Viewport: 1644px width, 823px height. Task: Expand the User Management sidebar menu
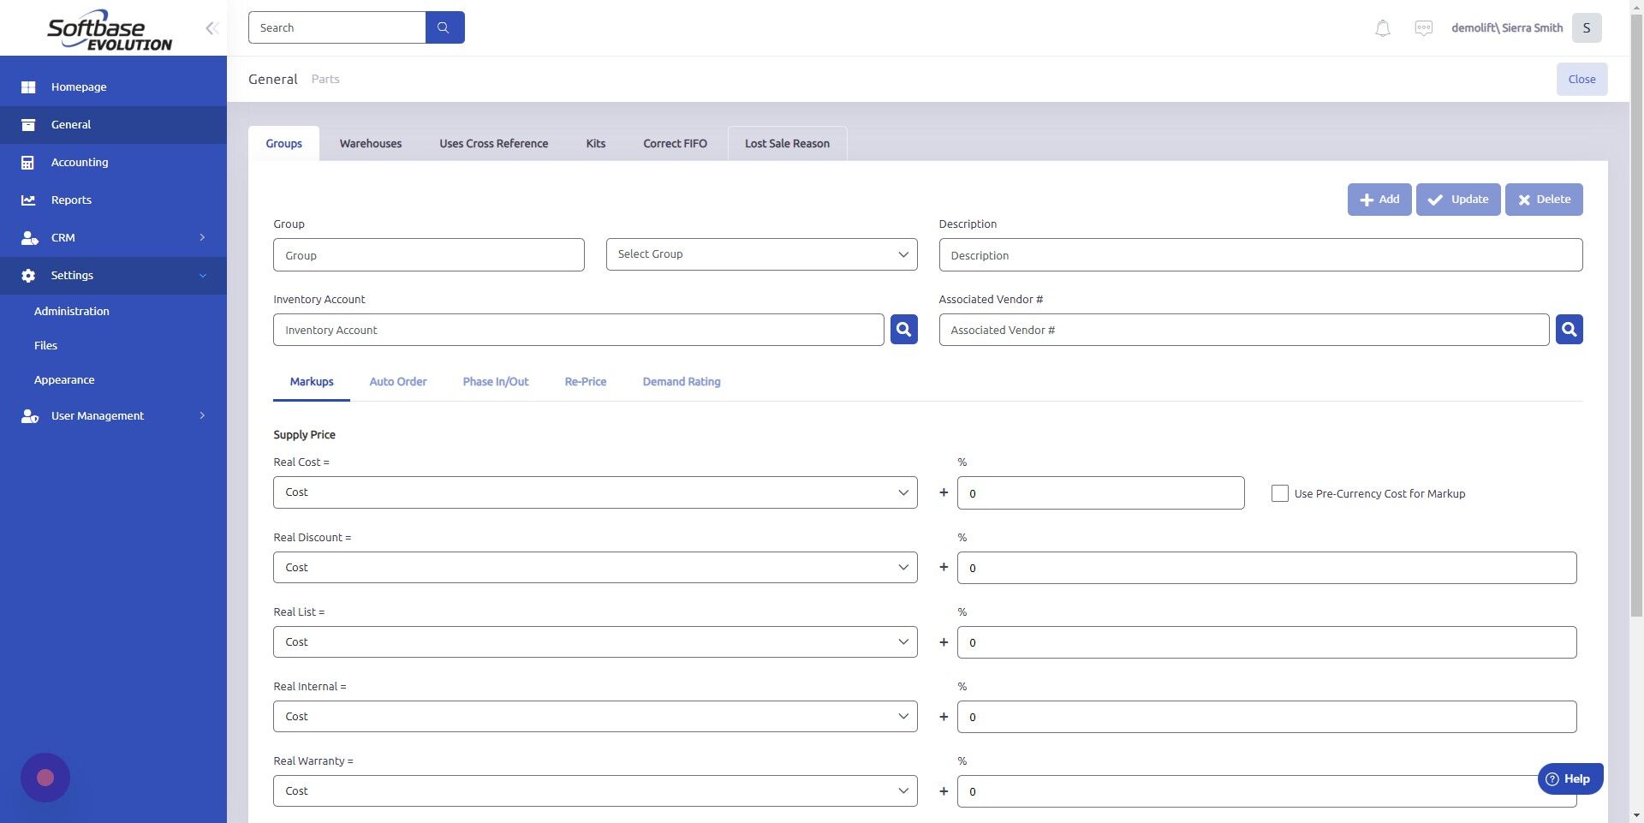pos(203,415)
